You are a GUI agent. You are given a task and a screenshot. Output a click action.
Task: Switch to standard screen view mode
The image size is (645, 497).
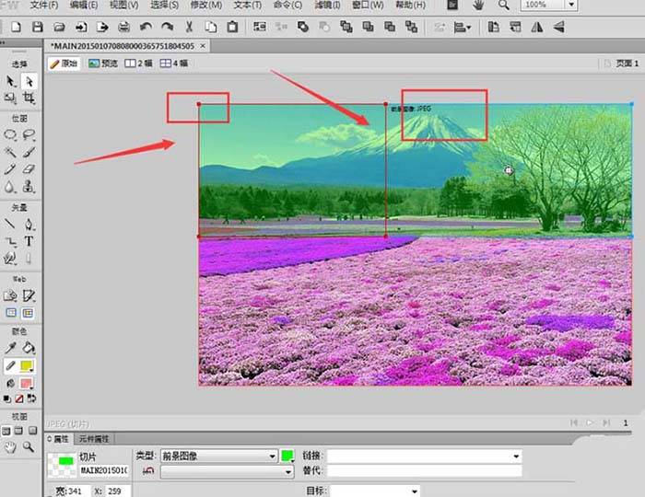click(7, 431)
